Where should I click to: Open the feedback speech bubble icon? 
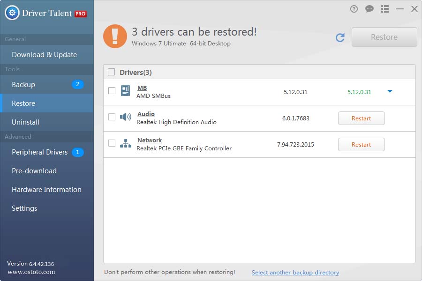[x=369, y=9]
